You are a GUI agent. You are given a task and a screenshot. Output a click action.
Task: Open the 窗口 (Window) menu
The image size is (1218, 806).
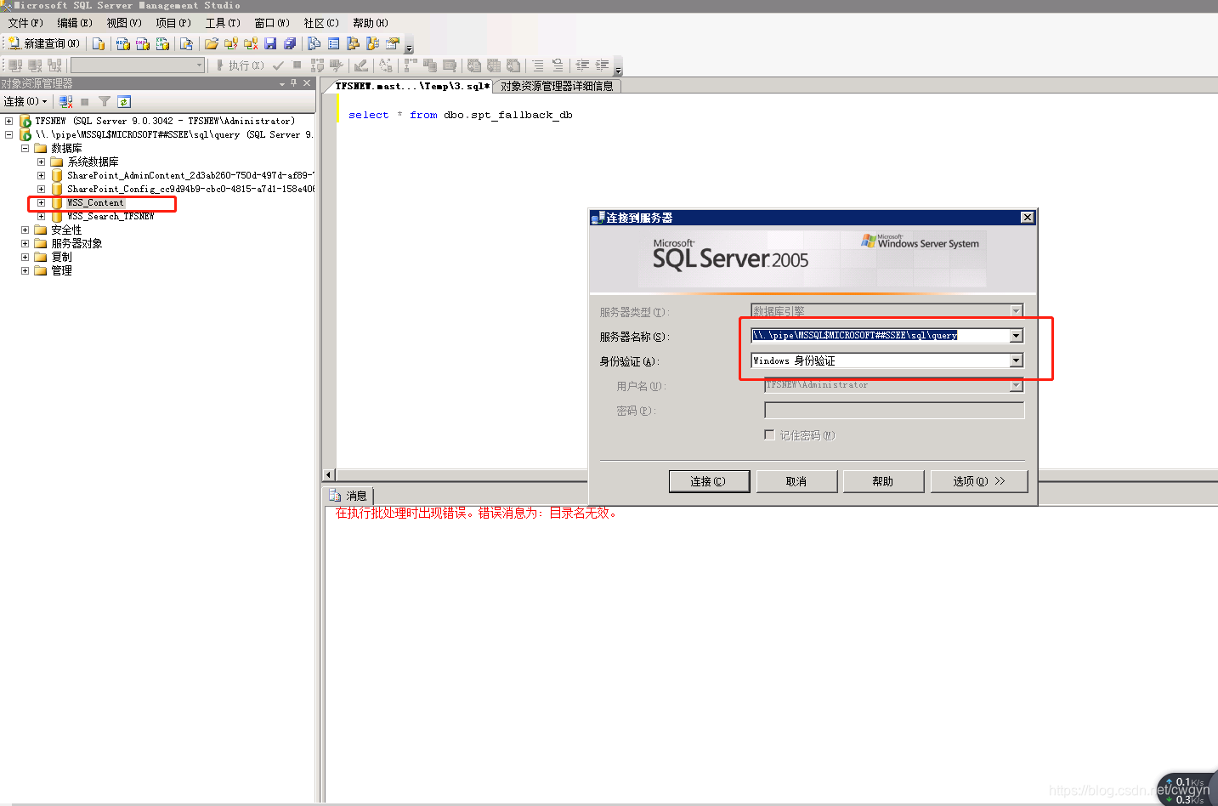[x=272, y=23]
